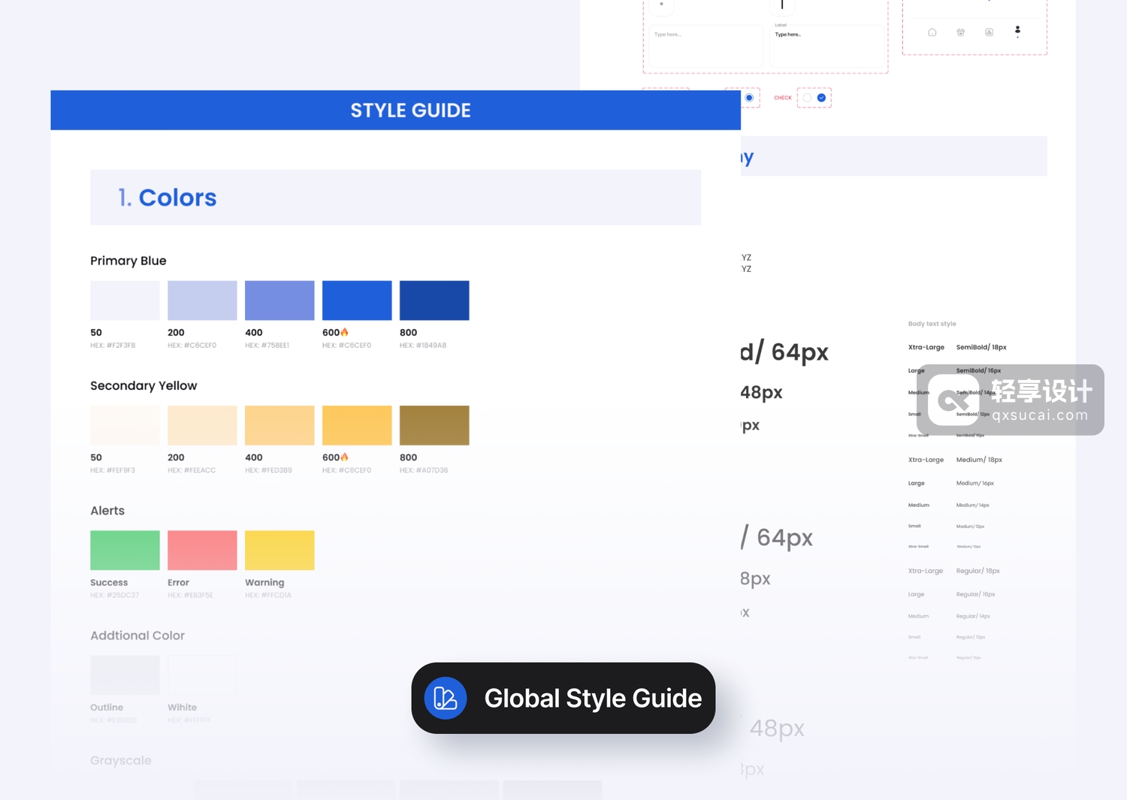Click the Global Style Guide button

(563, 698)
